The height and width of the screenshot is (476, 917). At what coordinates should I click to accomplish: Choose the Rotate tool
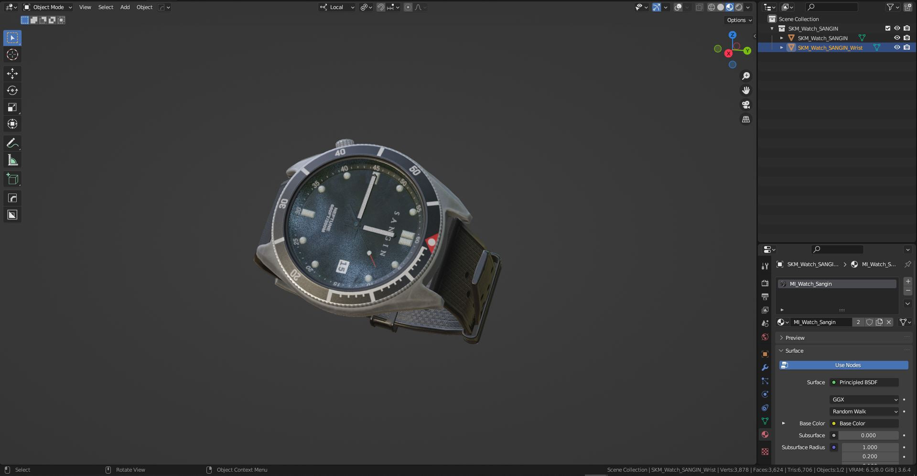[x=12, y=90]
